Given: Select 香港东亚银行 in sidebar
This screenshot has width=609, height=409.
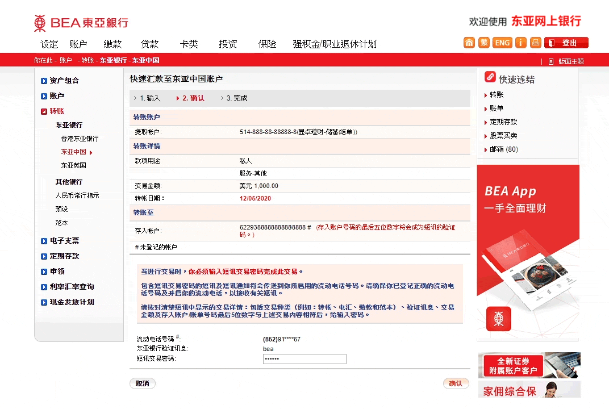Looking at the screenshot, I should (x=80, y=139).
